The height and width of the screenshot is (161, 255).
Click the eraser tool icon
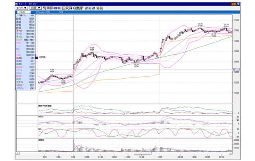(93, 8)
